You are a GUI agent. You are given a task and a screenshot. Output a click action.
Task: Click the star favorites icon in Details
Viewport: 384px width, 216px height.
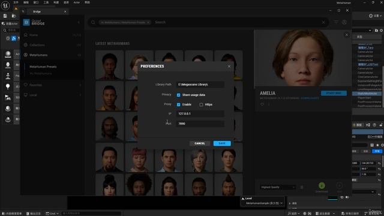377,145
